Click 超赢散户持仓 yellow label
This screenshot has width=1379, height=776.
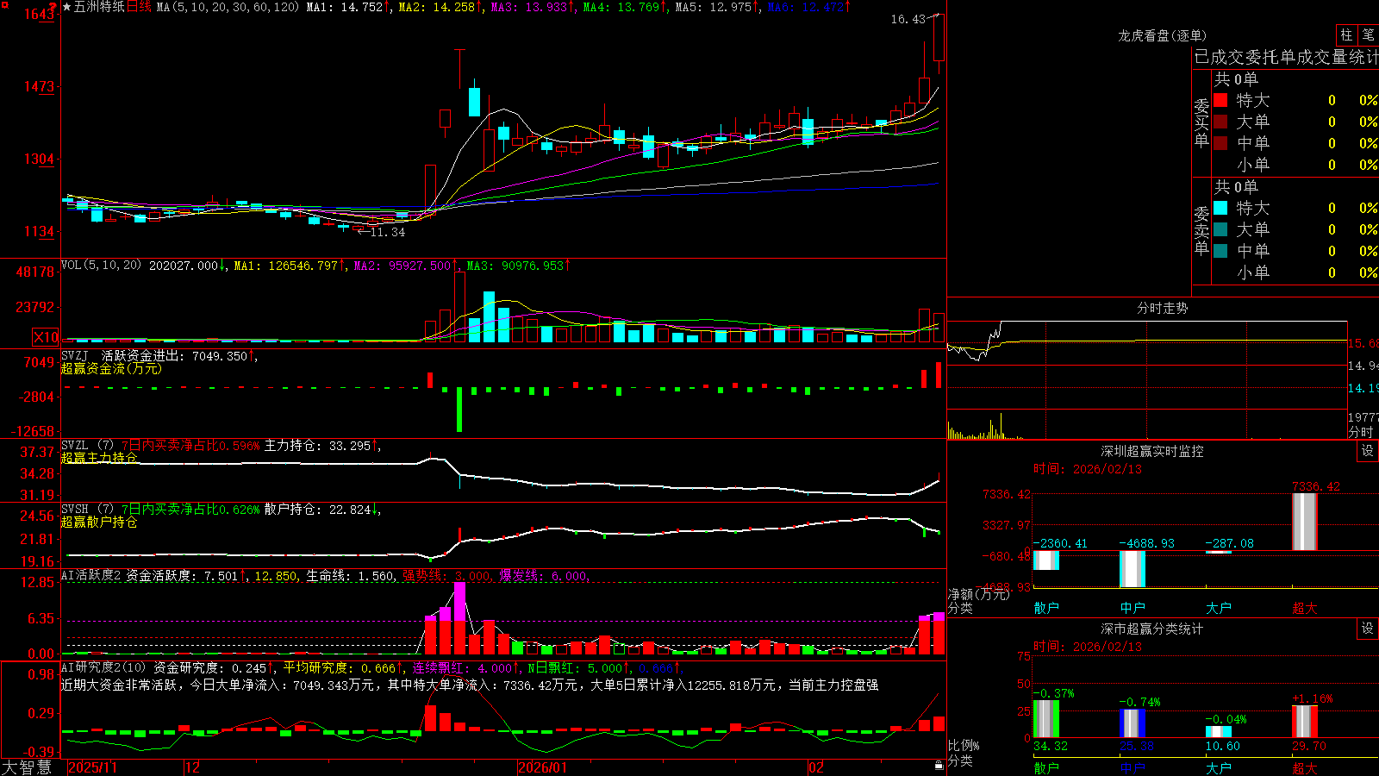click(x=99, y=522)
